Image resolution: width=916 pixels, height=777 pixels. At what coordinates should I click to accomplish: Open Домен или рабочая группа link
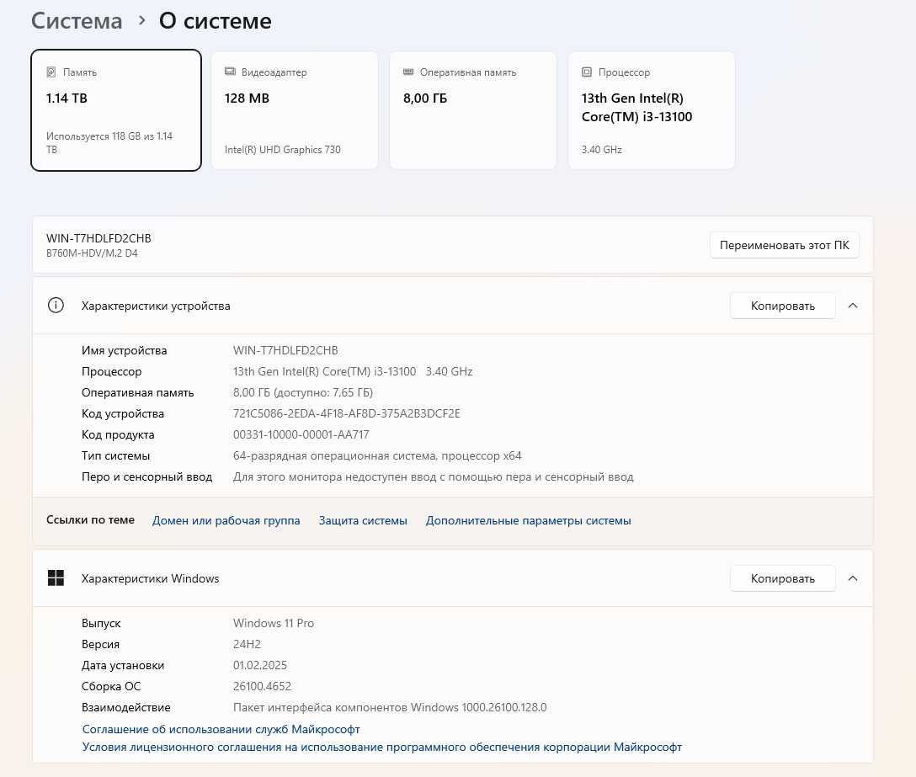tap(226, 520)
